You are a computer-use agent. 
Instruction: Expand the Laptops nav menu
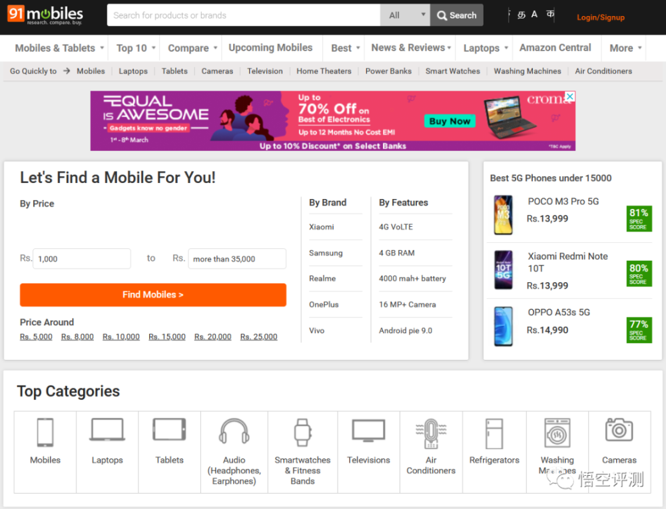pyautogui.click(x=486, y=48)
